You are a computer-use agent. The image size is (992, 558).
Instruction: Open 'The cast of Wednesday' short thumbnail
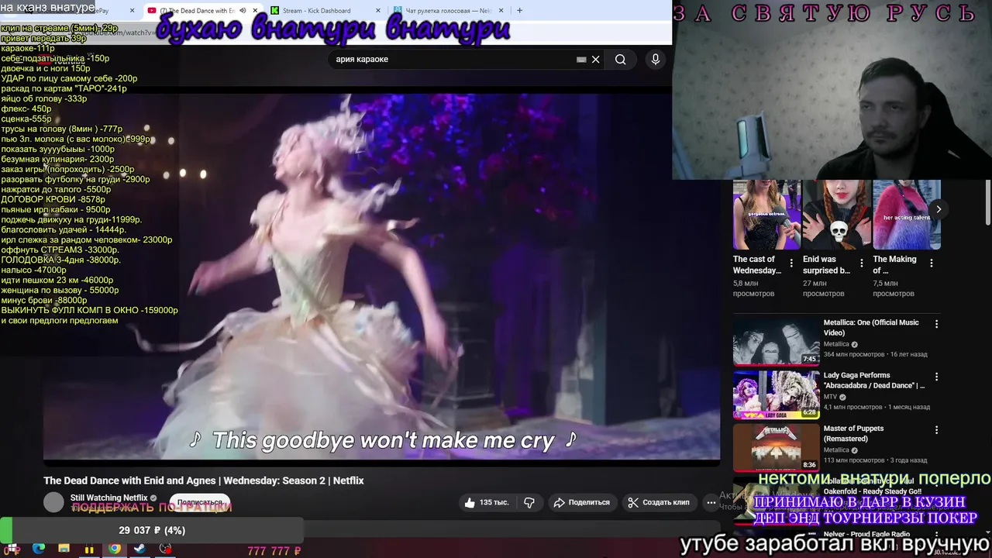click(x=766, y=215)
